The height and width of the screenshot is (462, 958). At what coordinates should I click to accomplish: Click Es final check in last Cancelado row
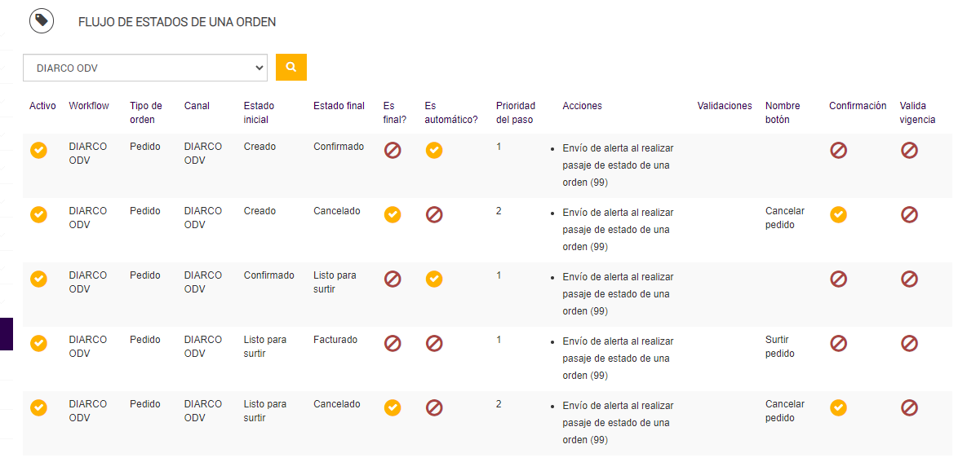coord(393,407)
